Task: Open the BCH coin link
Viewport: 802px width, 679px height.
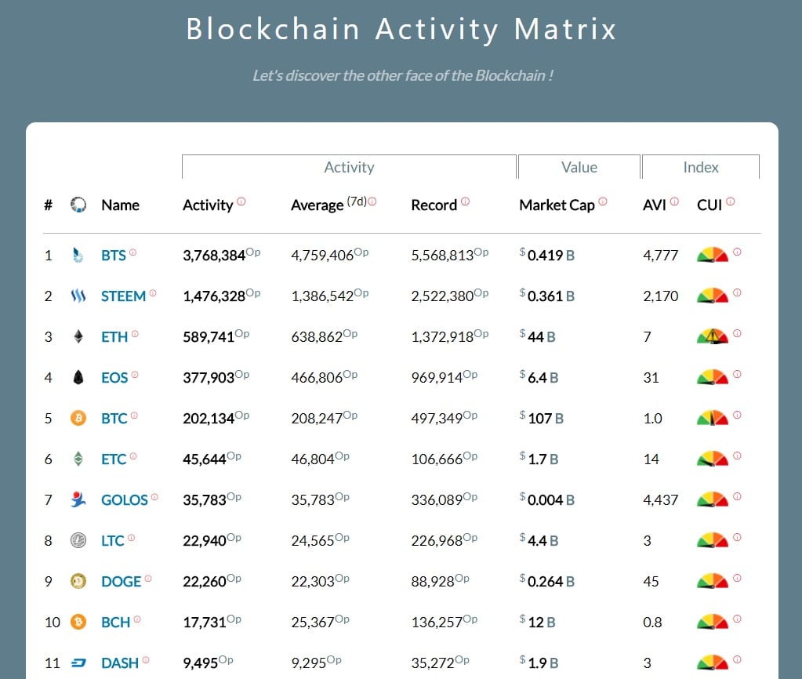Action: click(115, 622)
